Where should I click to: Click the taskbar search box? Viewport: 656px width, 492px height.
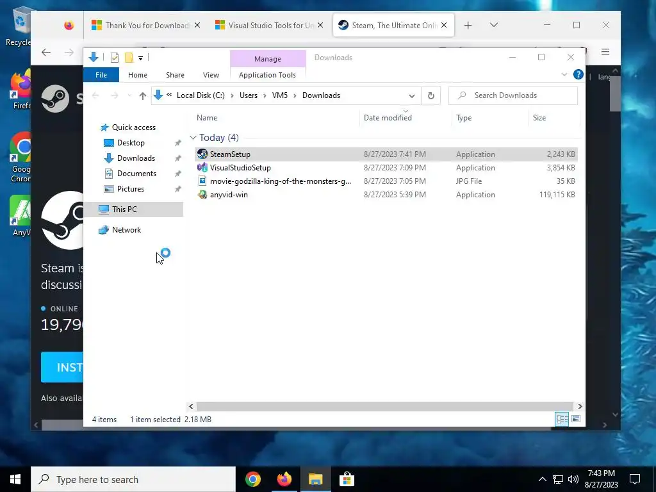[x=133, y=479]
